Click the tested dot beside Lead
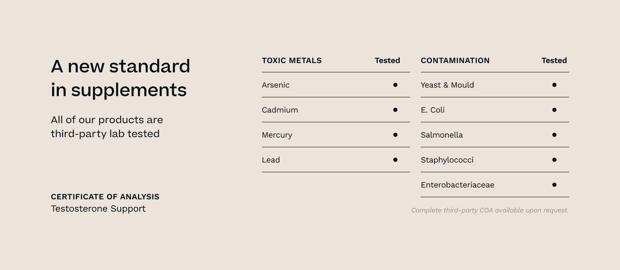The width and height of the screenshot is (620, 270). click(x=395, y=160)
